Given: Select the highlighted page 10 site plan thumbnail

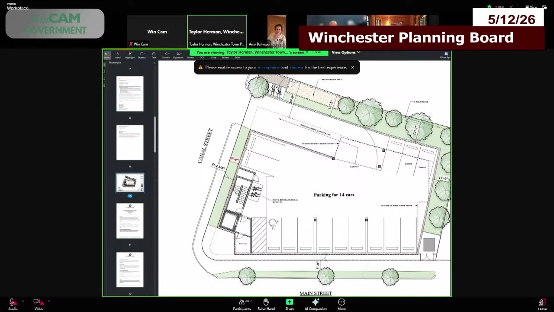Looking at the screenshot, I should point(130,183).
